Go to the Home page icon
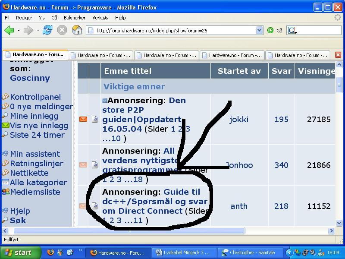Image resolution: width=345 pixels, height=259 pixels. point(77,30)
